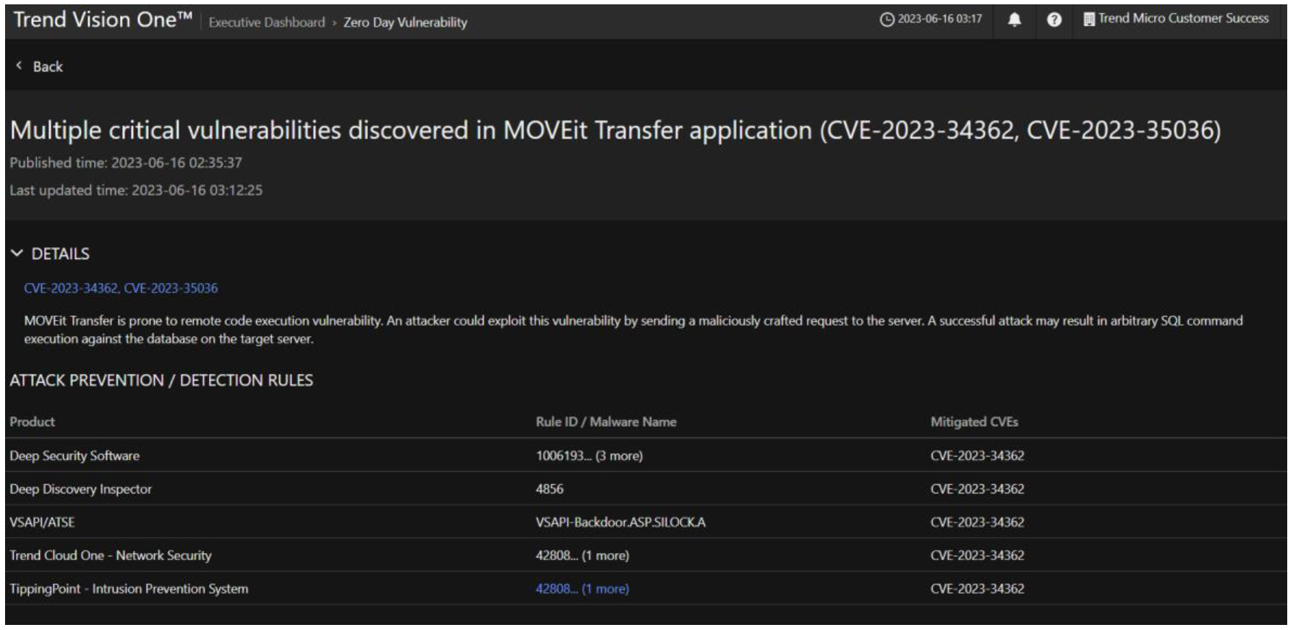The height and width of the screenshot is (630, 1293).
Task: Click CVE-2023-34362 in the VSAPI/ATSE row
Action: coord(977,522)
